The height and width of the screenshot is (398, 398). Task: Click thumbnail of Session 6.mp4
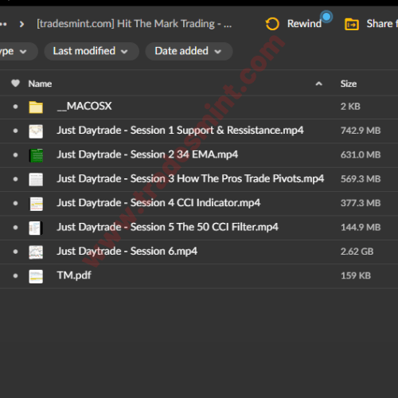tap(36, 252)
